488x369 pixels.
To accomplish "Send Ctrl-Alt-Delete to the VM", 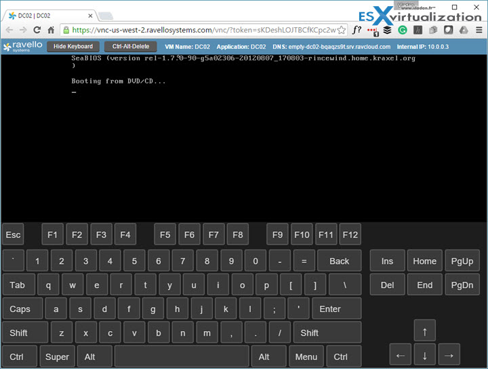I will point(130,47).
